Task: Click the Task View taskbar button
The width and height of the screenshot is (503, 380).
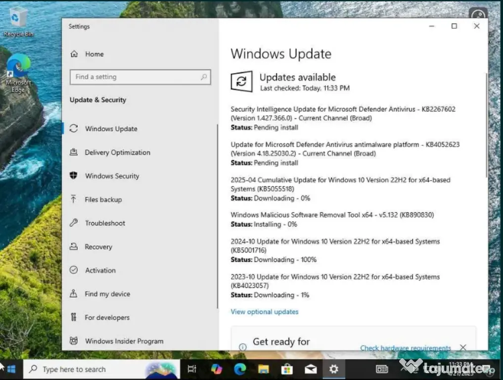Action: pyautogui.click(x=192, y=369)
